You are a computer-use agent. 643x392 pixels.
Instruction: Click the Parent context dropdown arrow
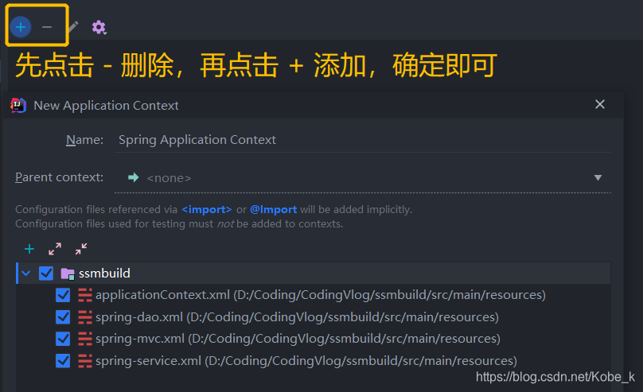[598, 178]
